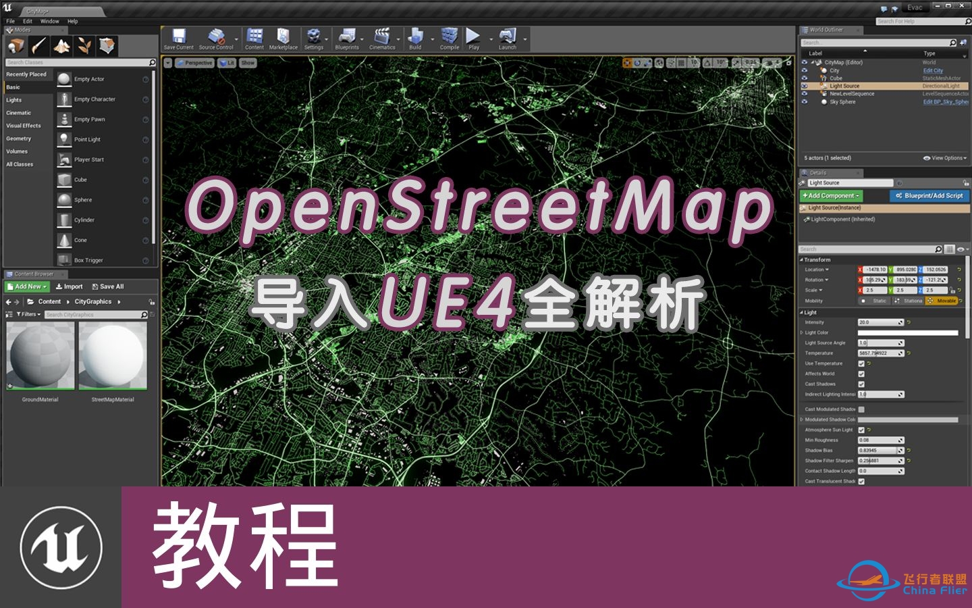This screenshot has height=608, width=972.
Task: Open the Marketplace toolbar icon
Action: click(283, 36)
